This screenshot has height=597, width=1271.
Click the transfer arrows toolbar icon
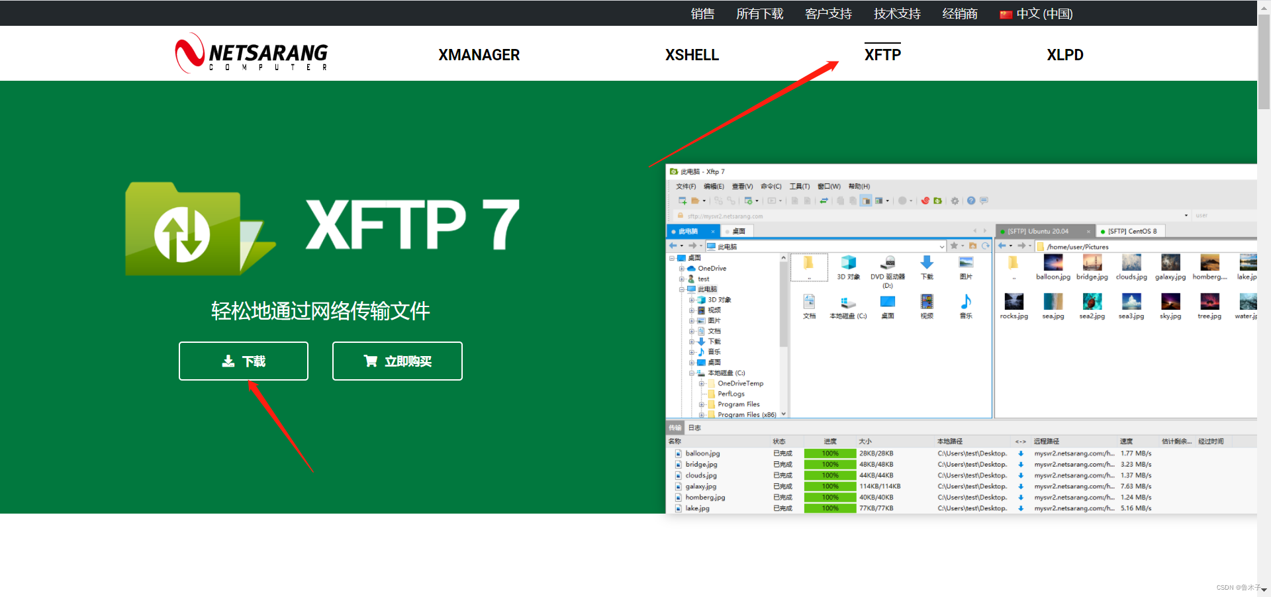click(x=824, y=201)
